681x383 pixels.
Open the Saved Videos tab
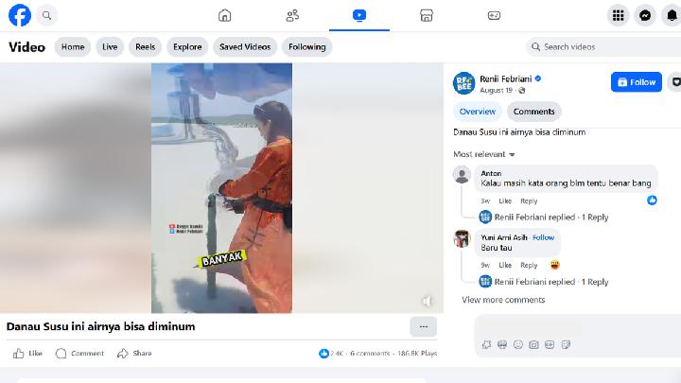[x=244, y=46]
